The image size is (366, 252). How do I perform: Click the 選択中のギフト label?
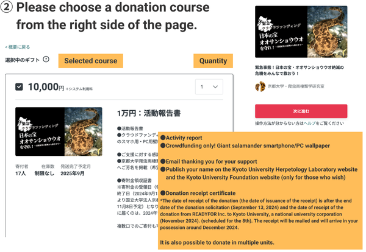(x=22, y=60)
